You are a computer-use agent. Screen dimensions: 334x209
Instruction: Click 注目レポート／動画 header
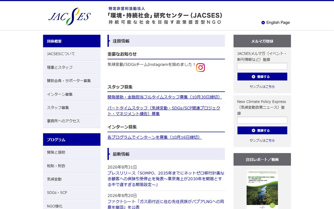point(262,159)
